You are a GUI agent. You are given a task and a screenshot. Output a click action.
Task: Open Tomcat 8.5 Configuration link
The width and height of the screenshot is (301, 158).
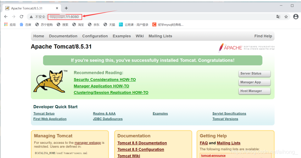141,149
